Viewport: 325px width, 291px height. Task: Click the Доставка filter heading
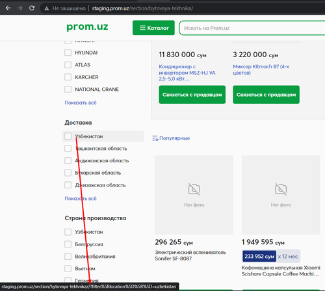point(78,123)
